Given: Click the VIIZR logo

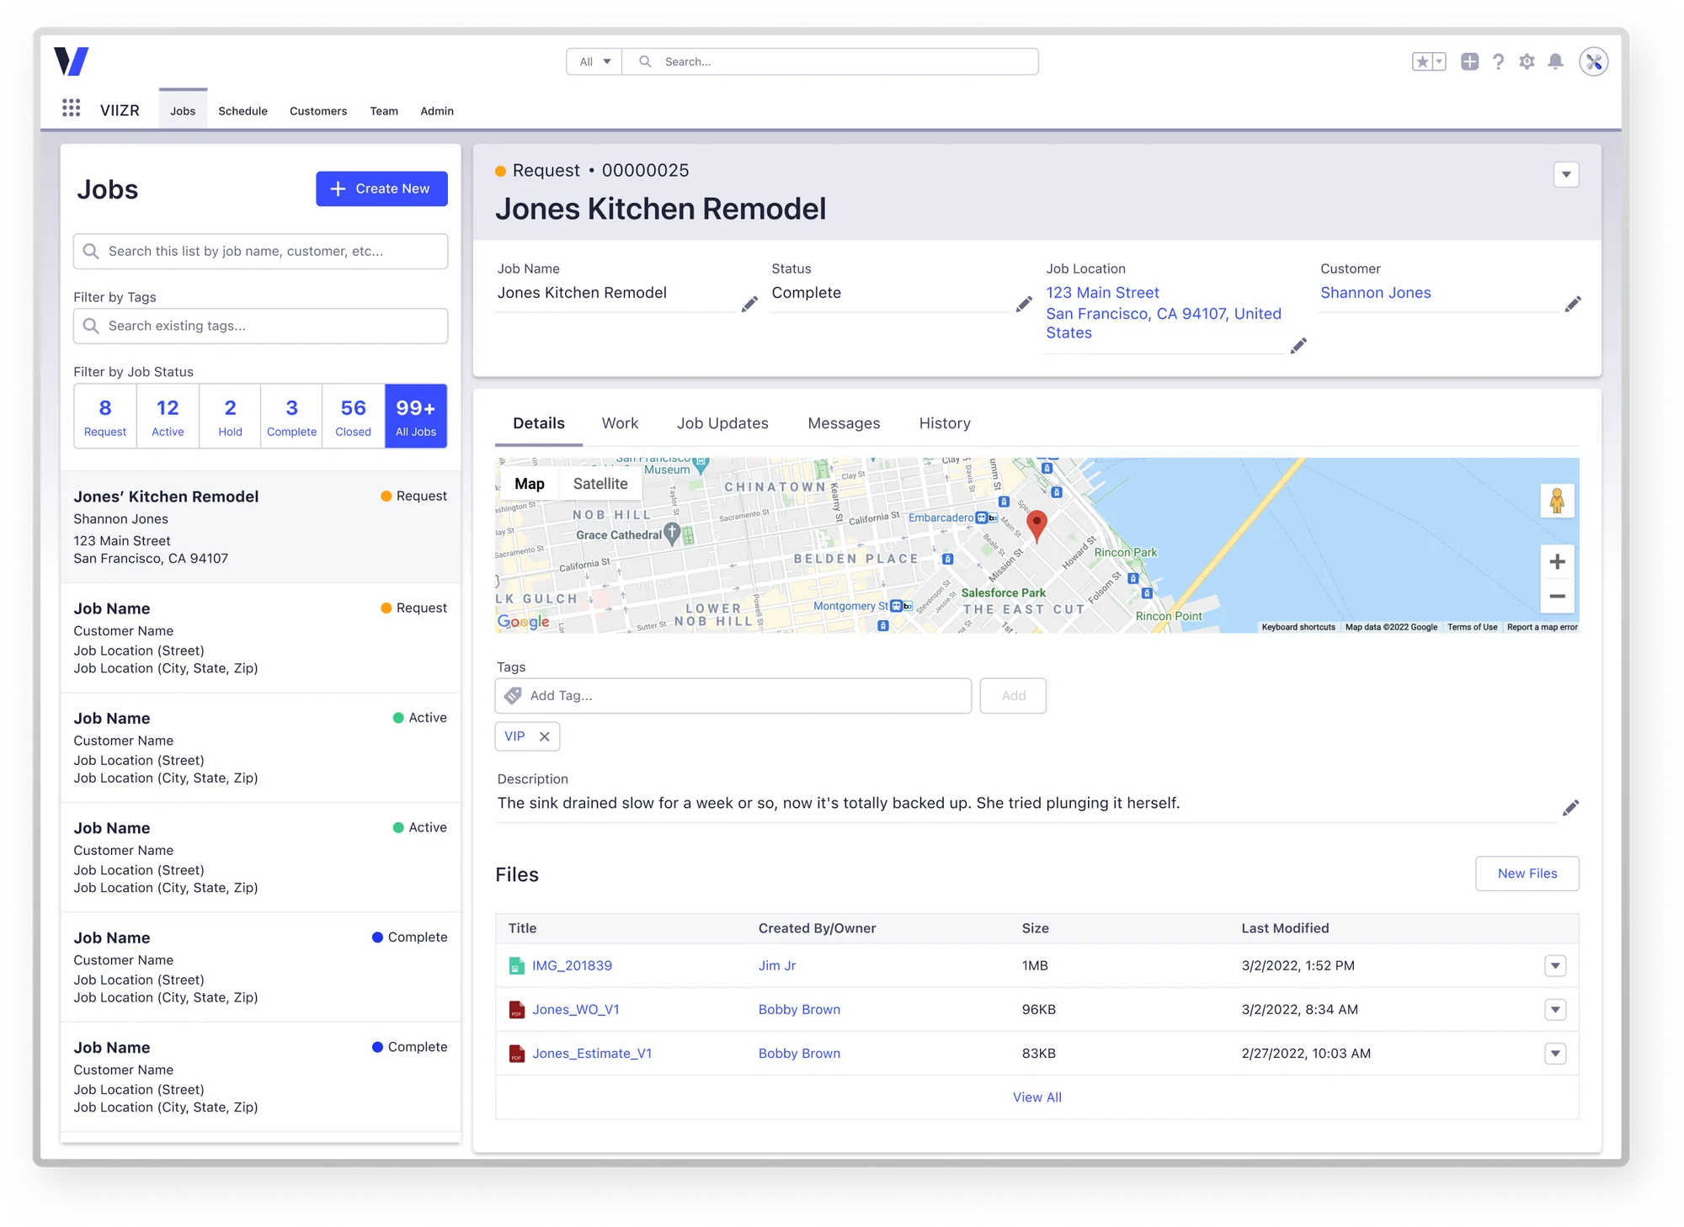Looking at the screenshot, I should point(72,61).
